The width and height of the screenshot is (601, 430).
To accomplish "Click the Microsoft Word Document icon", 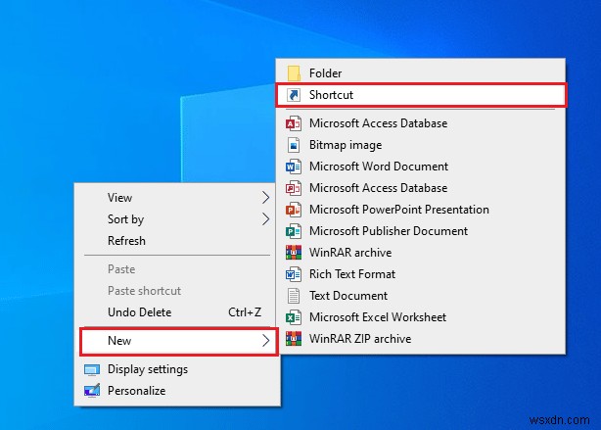I will [x=294, y=167].
